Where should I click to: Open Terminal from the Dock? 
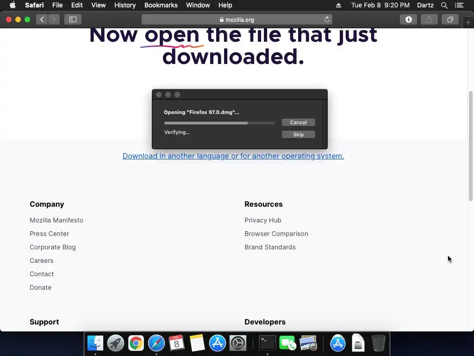[x=267, y=343]
